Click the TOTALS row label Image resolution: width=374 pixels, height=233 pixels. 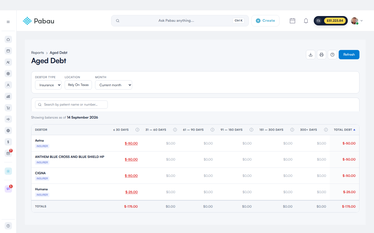coord(41,206)
